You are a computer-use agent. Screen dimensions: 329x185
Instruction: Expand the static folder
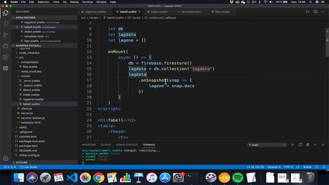(23, 127)
